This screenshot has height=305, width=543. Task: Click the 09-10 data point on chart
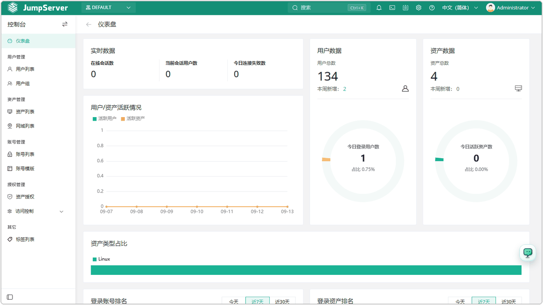click(197, 207)
